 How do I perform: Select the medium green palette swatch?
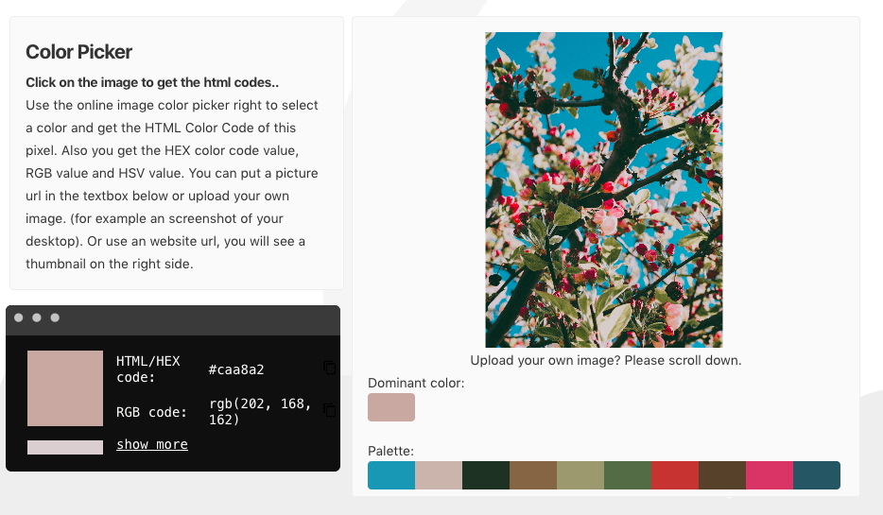628,475
